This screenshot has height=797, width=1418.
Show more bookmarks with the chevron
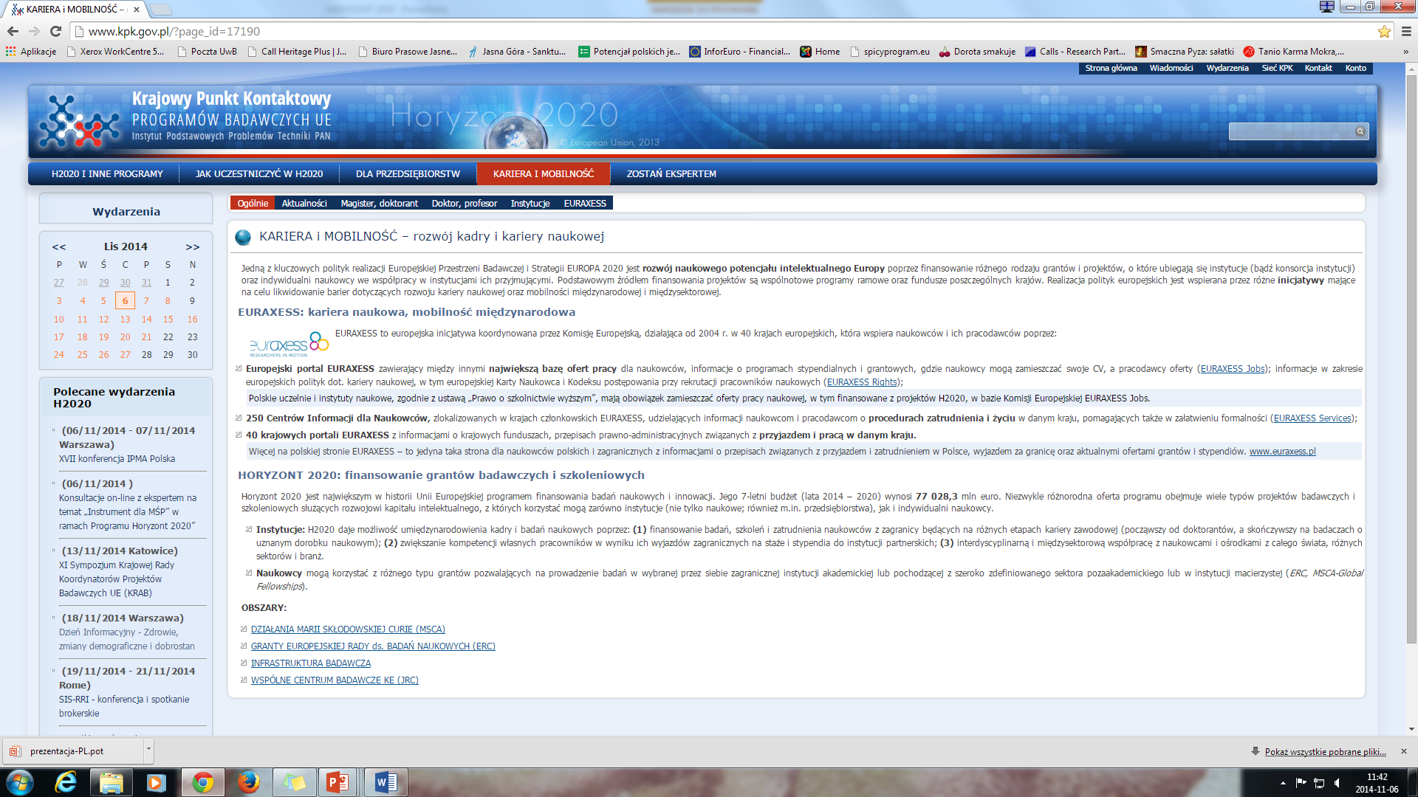(x=1405, y=52)
